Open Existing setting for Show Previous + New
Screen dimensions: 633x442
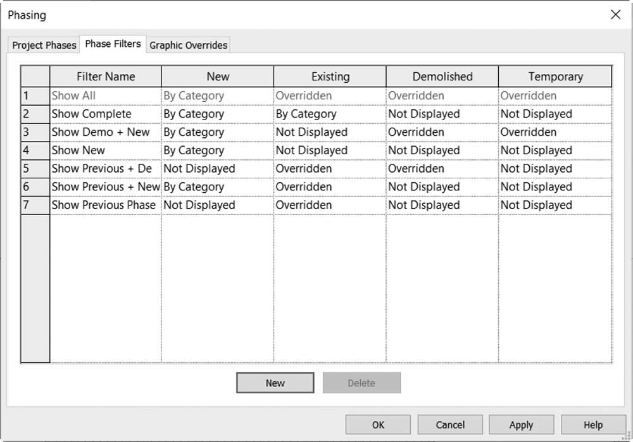click(330, 187)
